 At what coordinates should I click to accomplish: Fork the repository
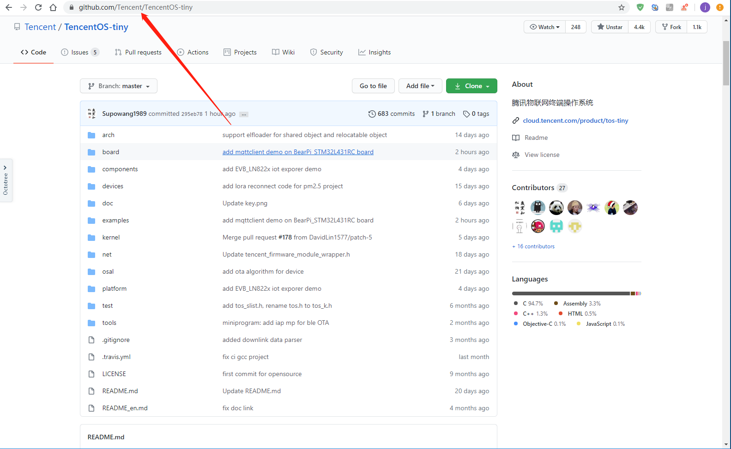671,27
